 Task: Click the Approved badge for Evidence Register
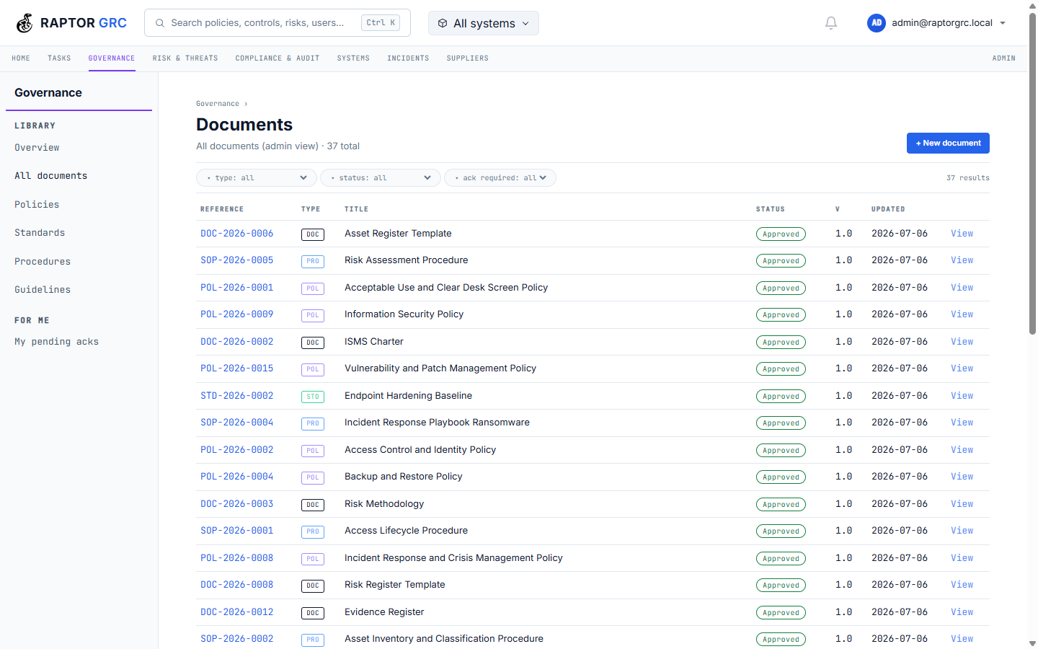781,612
